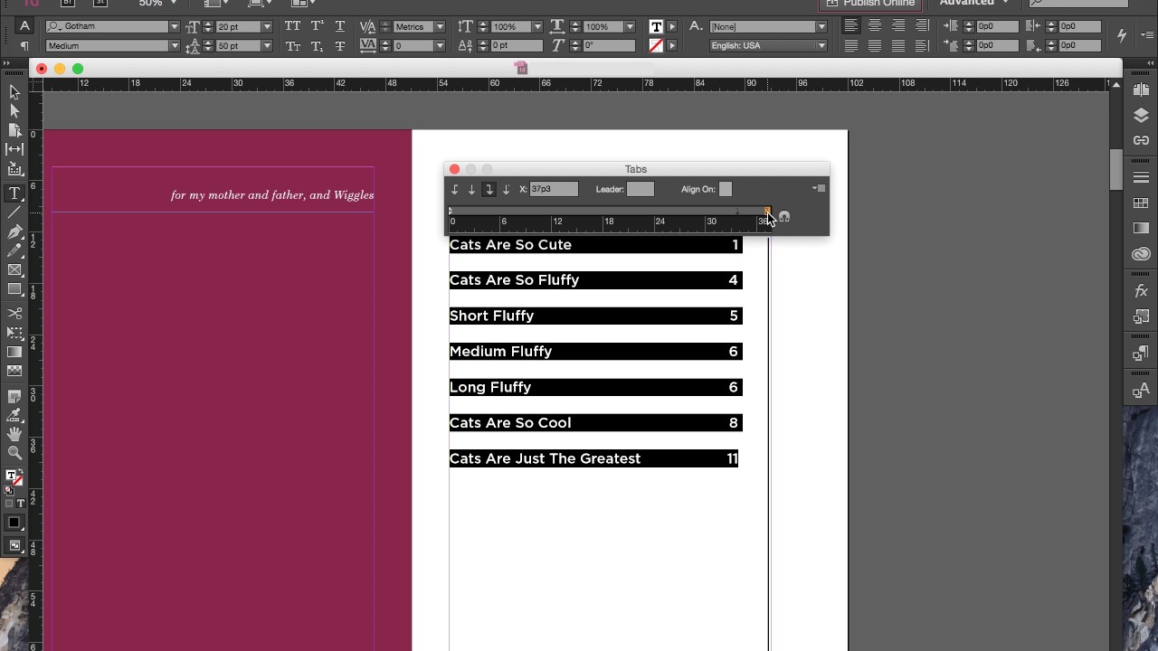Select the Page tool
1158x651 pixels.
14,130
